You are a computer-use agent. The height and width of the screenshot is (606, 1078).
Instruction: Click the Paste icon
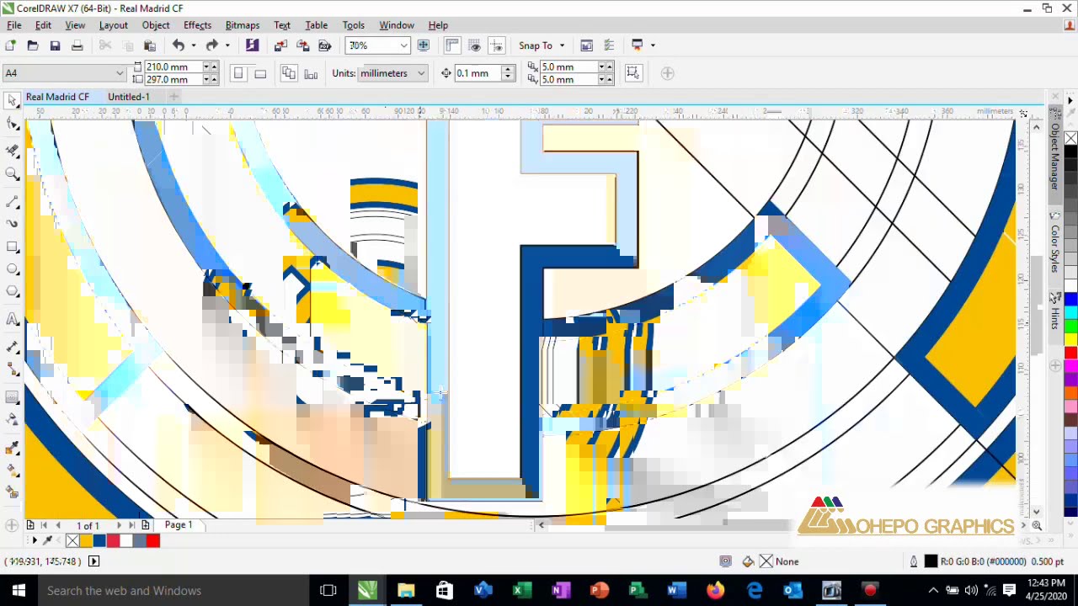150,45
